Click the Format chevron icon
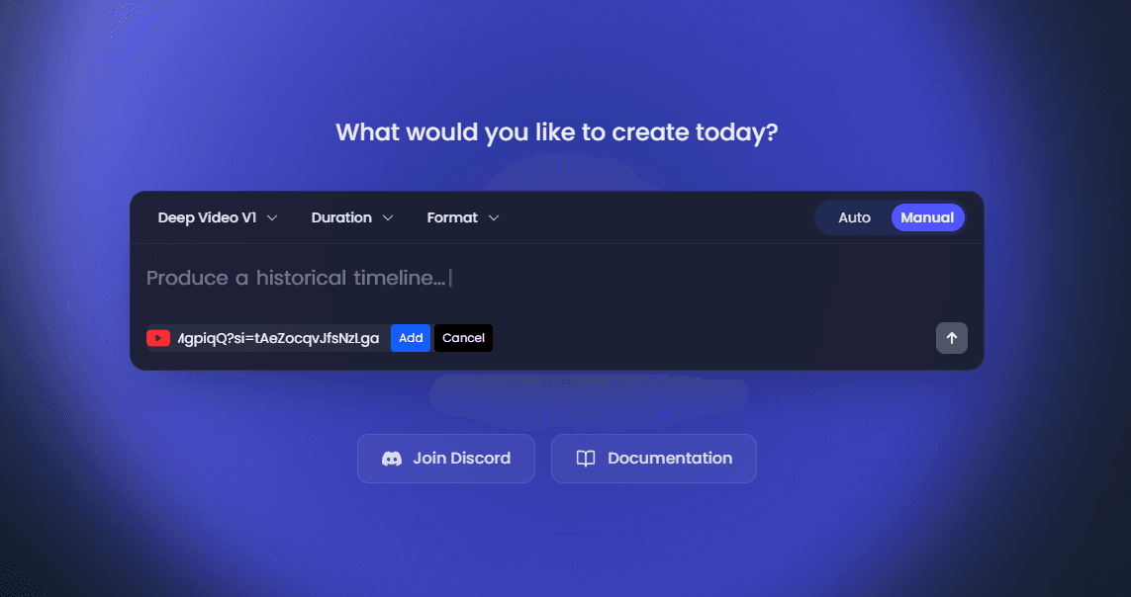The image size is (1131, 597). coord(493,217)
